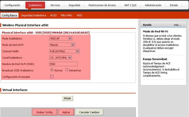189x117 pixels.
Task: Go to Restricciones de Acceso tab
Action: pyautogui.click(x=102, y=5)
